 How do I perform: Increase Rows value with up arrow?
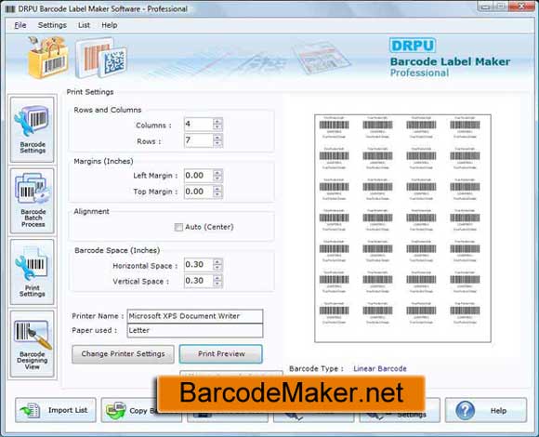point(217,138)
